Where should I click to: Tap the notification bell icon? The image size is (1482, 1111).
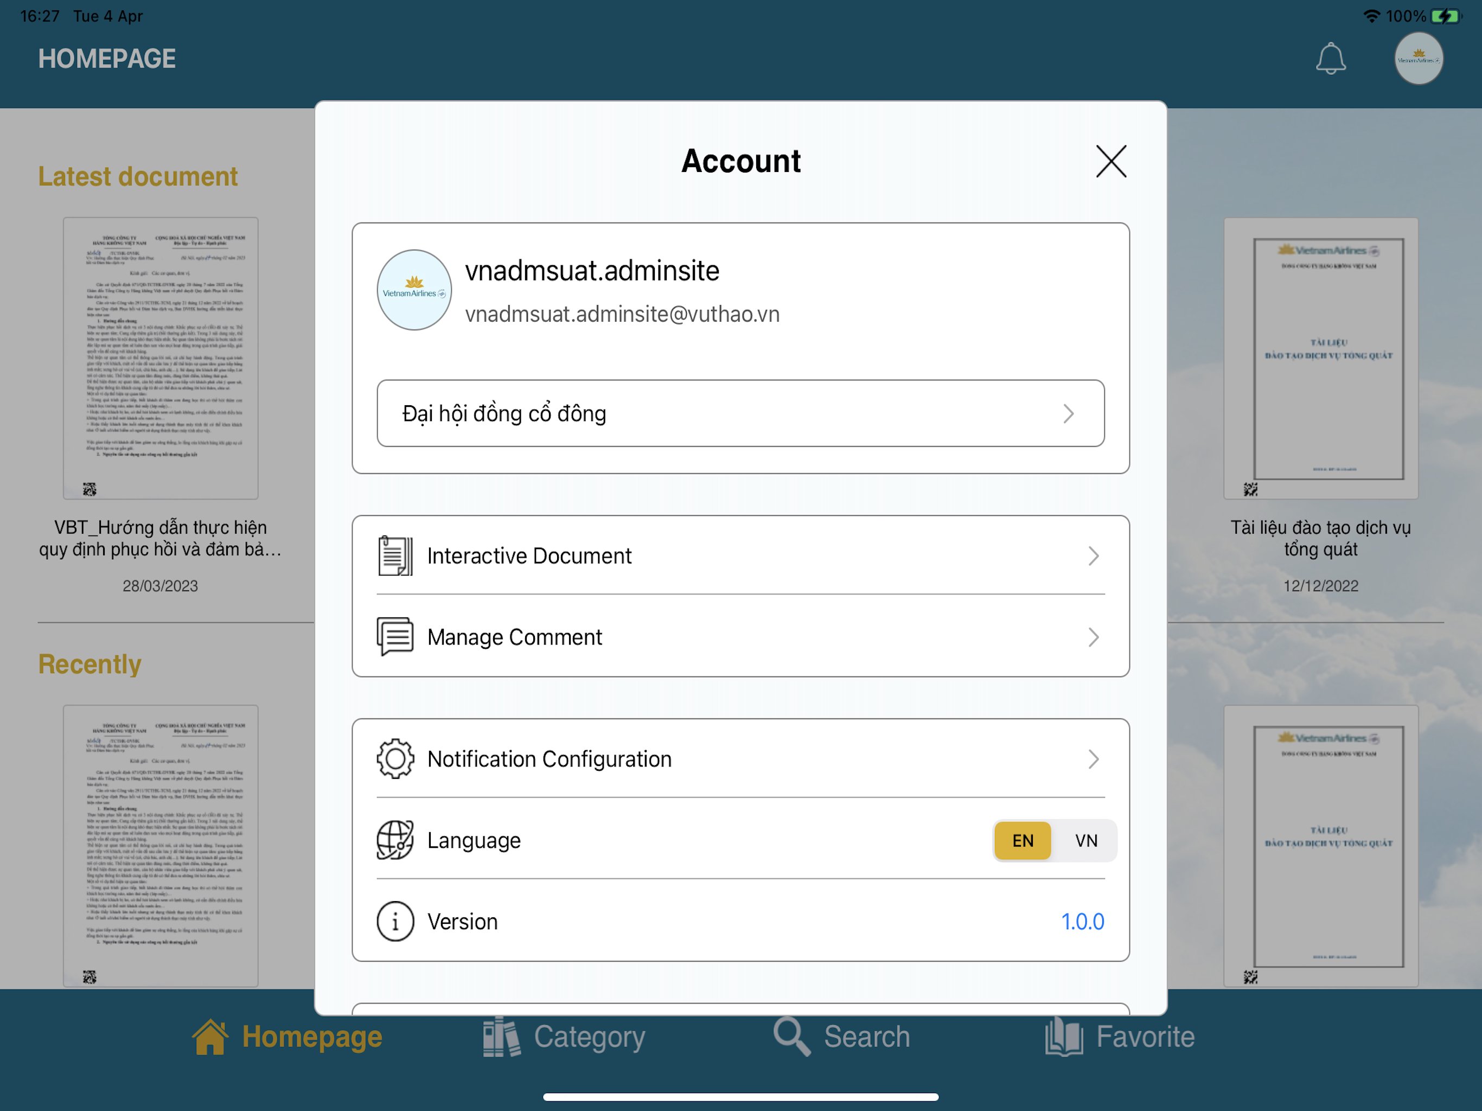(x=1330, y=59)
